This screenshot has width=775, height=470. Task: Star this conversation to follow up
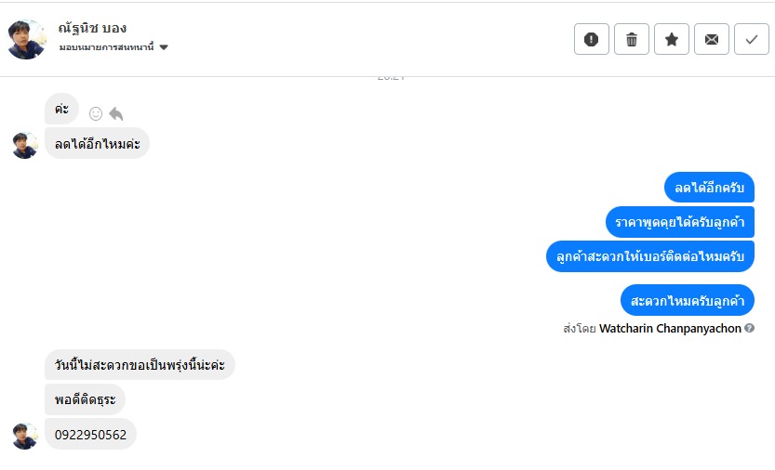pos(672,39)
